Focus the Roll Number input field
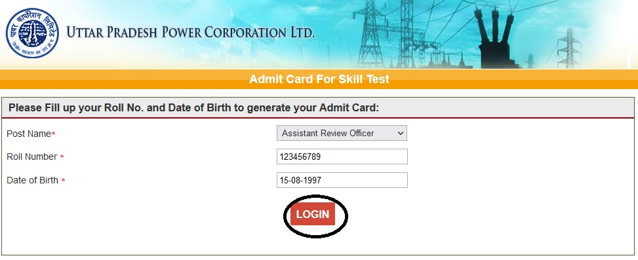The width and height of the screenshot is (638, 260). pos(342,157)
